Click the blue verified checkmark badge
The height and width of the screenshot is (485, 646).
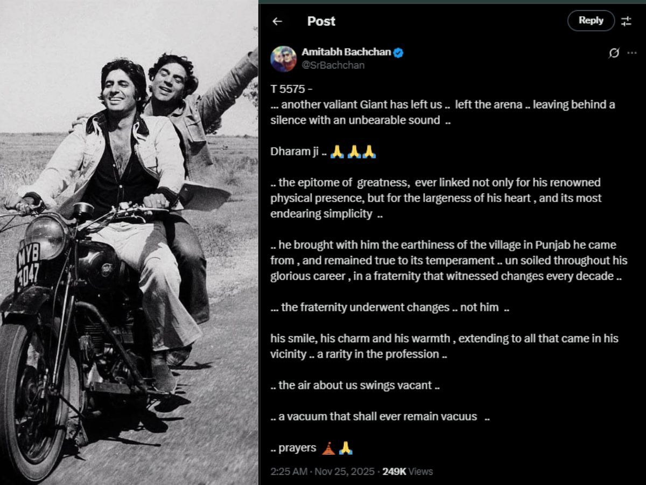(x=399, y=53)
